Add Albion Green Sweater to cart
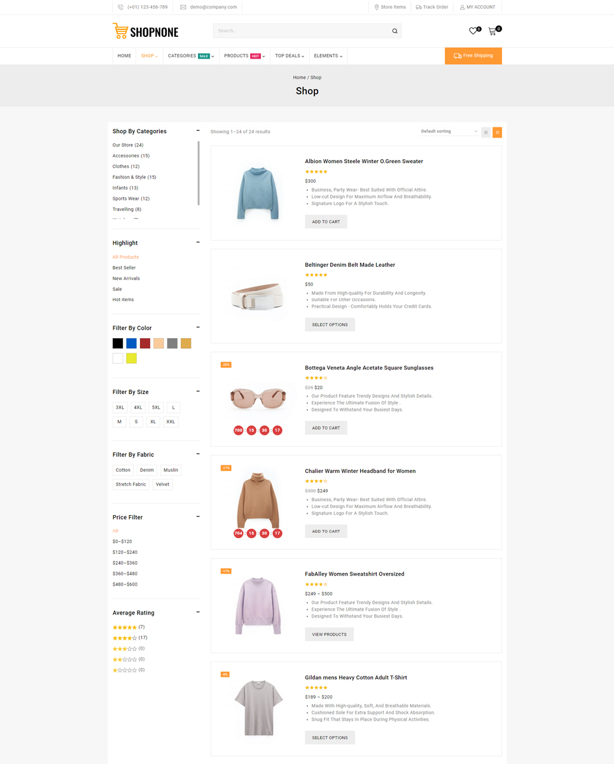614x764 pixels. (x=326, y=222)
